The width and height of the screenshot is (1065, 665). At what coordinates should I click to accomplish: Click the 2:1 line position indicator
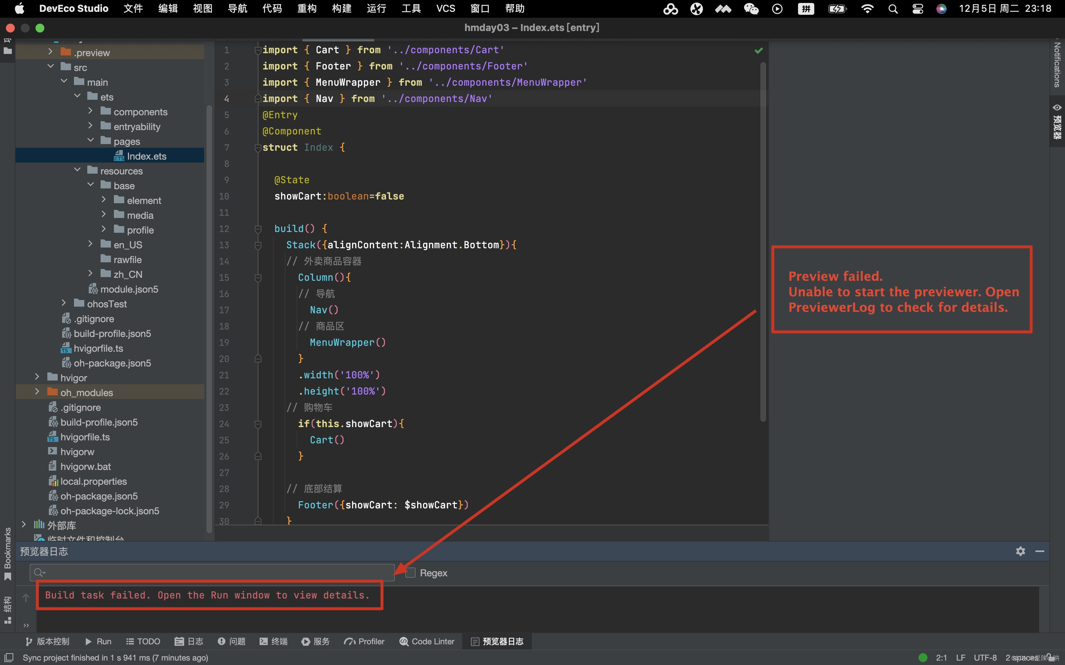coord(942,658)
